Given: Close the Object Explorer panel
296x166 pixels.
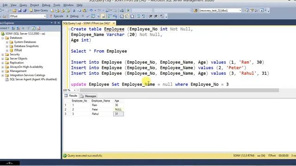Looking at the screenshot, I should click(59, 23).
